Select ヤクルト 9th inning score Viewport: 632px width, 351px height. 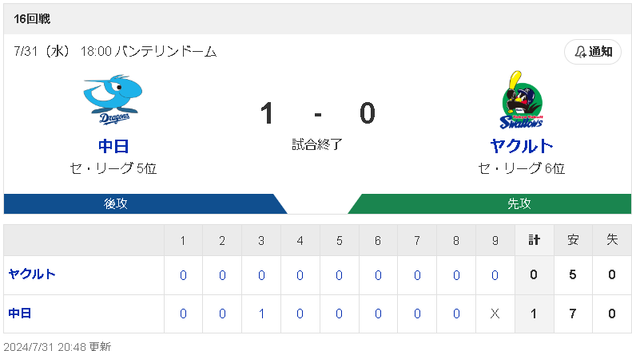[x=495, y=275]
